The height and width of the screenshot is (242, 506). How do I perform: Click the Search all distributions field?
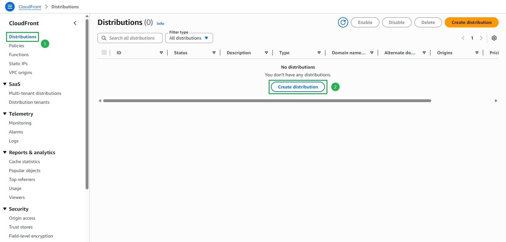(x=130, y=38)
